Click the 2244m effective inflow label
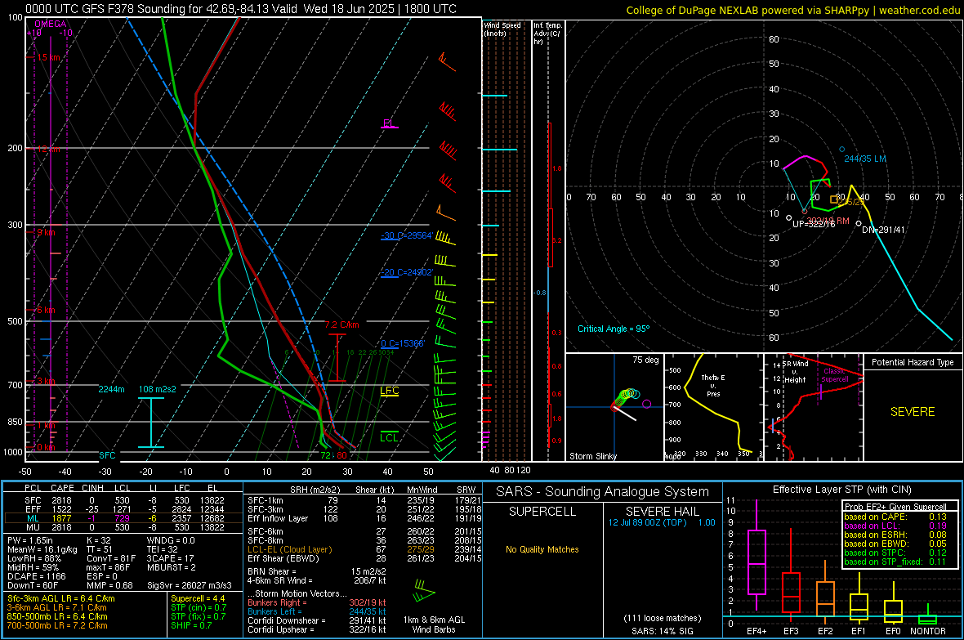Screen dimensions: 964x640 click(111, 389)
